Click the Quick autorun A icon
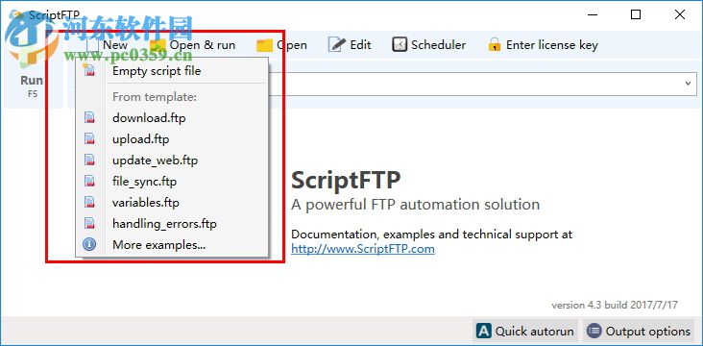This screenshot has height=346, width=703. pos(483,332)
